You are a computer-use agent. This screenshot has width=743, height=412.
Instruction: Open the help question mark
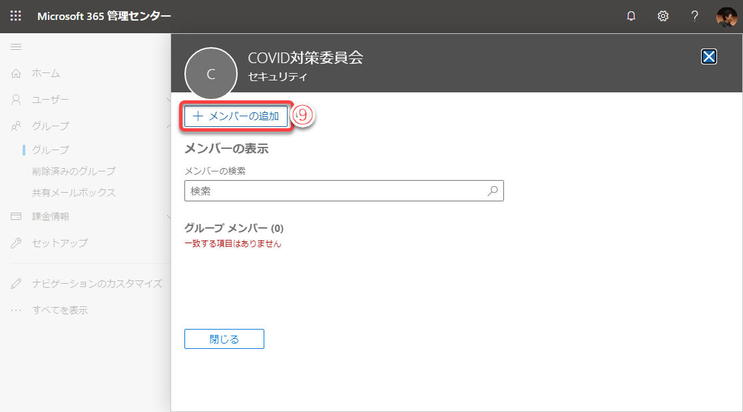[x=694, y=16]
